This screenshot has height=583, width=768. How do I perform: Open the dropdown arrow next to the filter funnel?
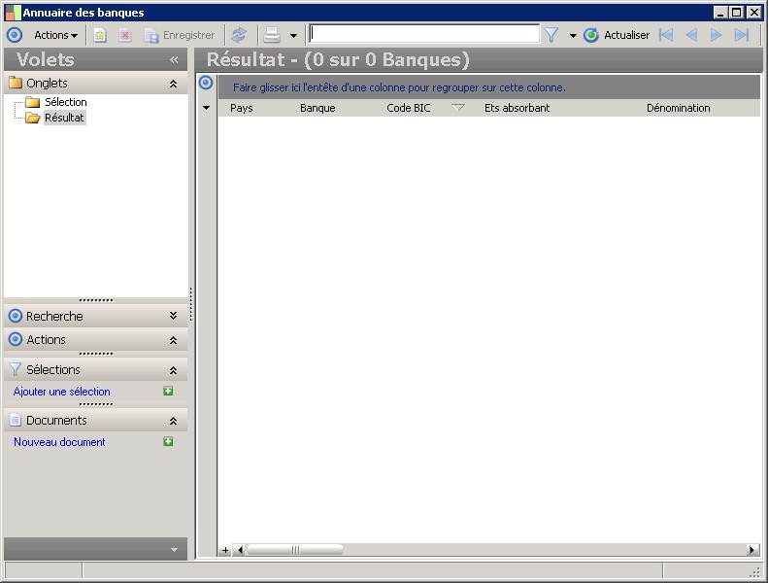[573, 35]
